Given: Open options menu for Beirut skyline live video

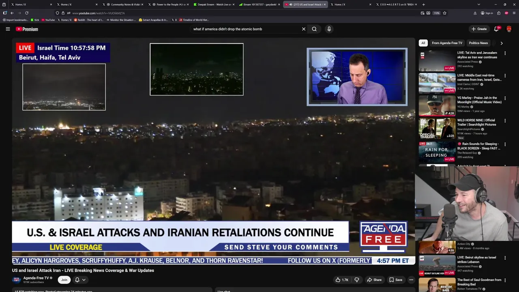Looking at the screenshot, I should (505, 258).
